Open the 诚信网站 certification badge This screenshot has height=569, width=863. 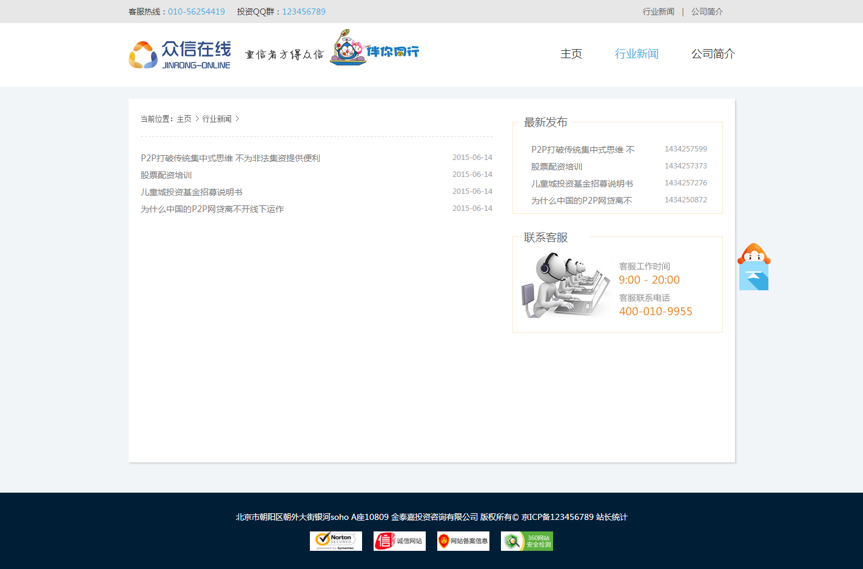coord(399,541)
